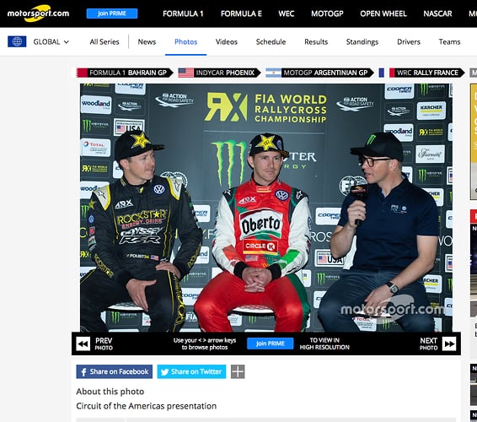
Task: Go to previous photo with rewind icon
Action: 83,344
